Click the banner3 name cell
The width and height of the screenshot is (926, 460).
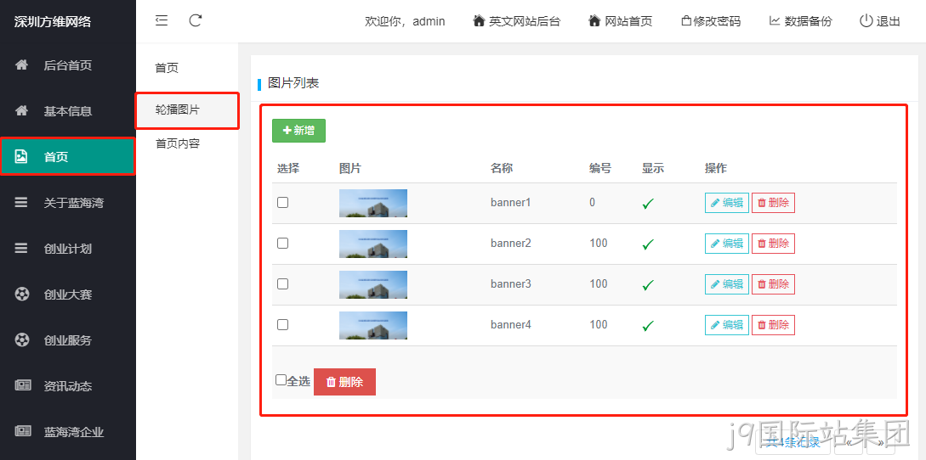pos(511,283)
